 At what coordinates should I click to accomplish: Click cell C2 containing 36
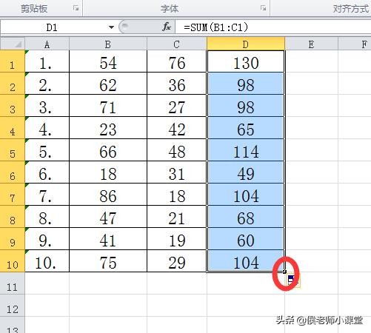(177, 84)
